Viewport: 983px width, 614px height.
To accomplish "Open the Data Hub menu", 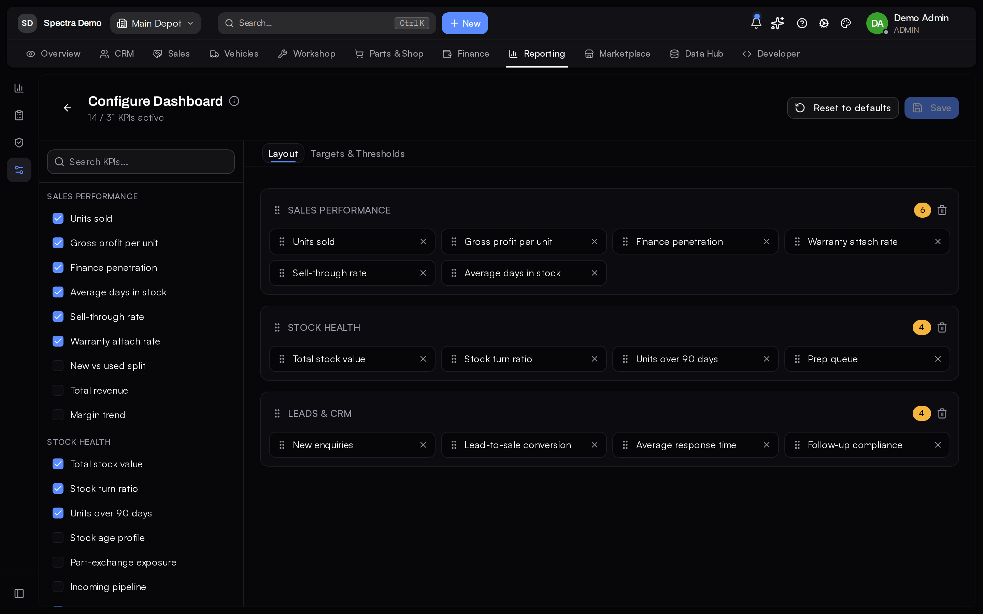I will (696, 54).
